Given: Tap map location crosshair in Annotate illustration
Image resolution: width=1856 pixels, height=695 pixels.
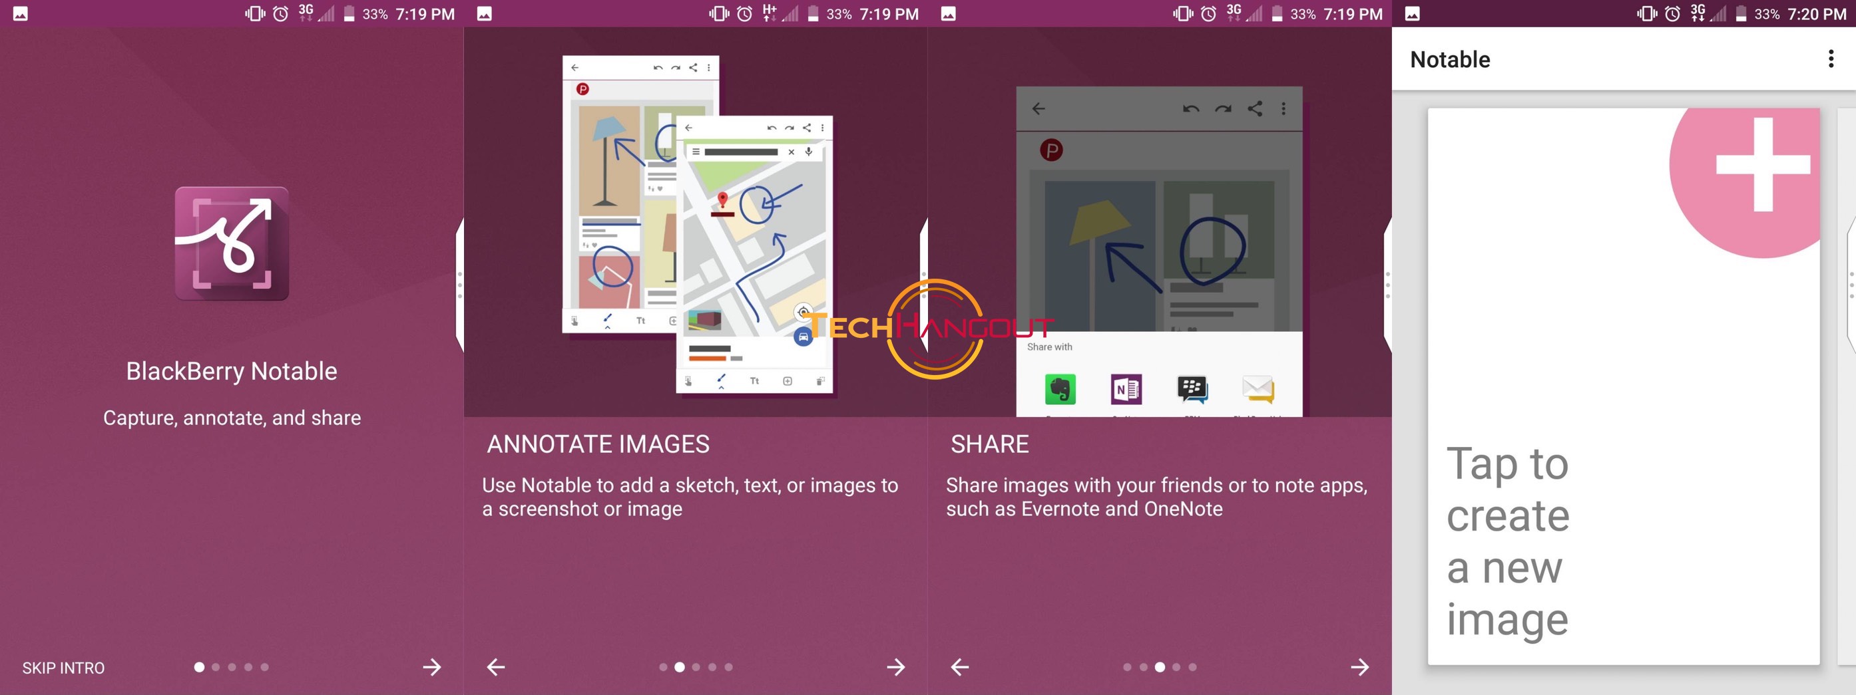Looking at the screenshot, I should [803, 312].
